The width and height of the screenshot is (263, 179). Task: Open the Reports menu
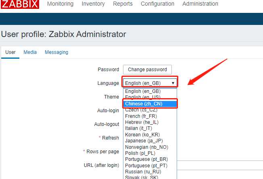(x=123, y=4)
